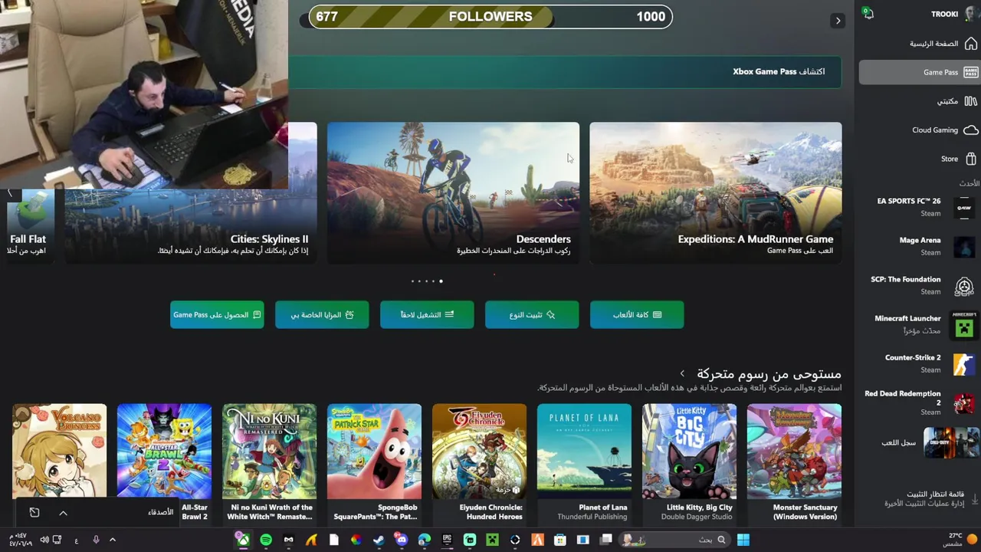Open Task View on the taskbar

tap(606, 540)
